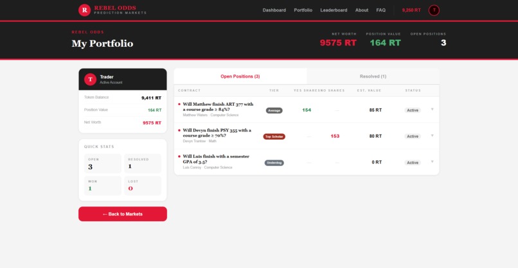This screenshot has width=518, height=268.
Task: Click the 85 RT estimated value
Action: [x=375, y=110]
